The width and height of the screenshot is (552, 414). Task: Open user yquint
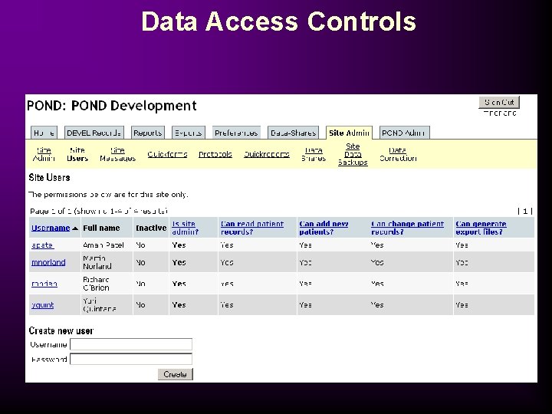pos(43,305)
